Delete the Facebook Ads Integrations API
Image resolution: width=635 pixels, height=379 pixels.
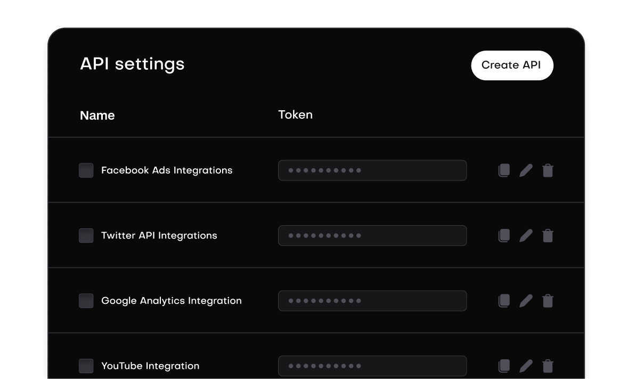548,170
